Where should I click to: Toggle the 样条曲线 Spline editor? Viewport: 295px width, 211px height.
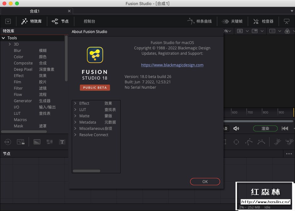(x=200, y=21)
